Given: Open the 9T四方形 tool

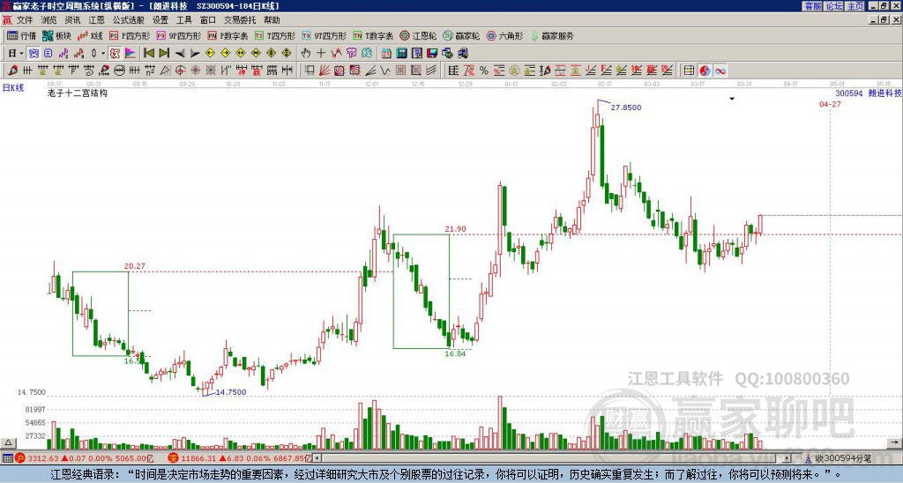Looking at the screenshot, I should 324,35.
